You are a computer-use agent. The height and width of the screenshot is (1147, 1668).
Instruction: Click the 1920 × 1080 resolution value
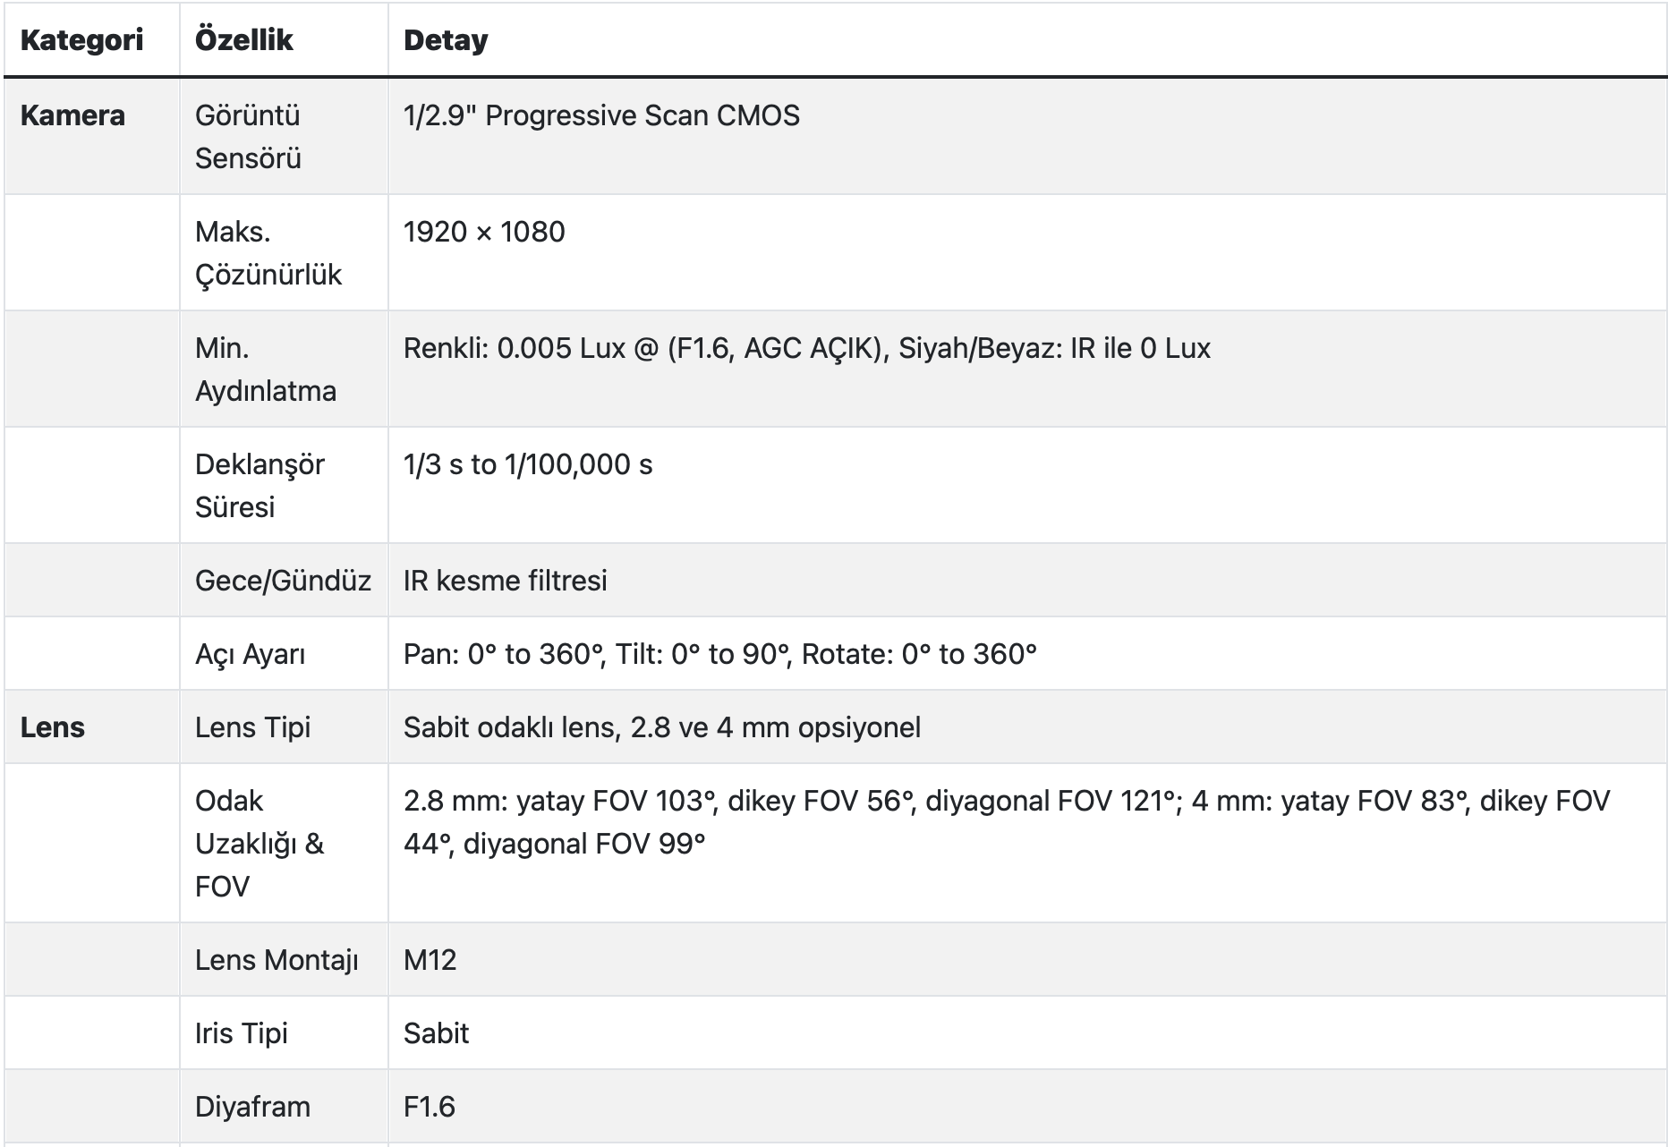click(x=484, y=232)
